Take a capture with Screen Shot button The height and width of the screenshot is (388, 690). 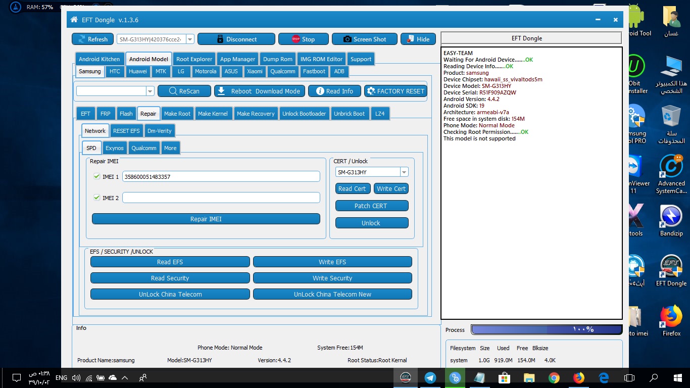click(364, 39)
